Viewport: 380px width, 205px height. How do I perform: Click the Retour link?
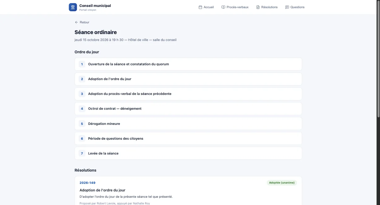pyautogui.click(x=82, y=22)
